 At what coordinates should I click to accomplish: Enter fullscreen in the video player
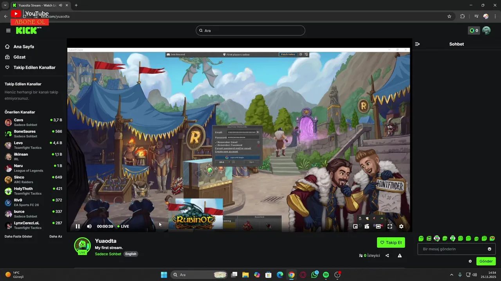[390, 226]
